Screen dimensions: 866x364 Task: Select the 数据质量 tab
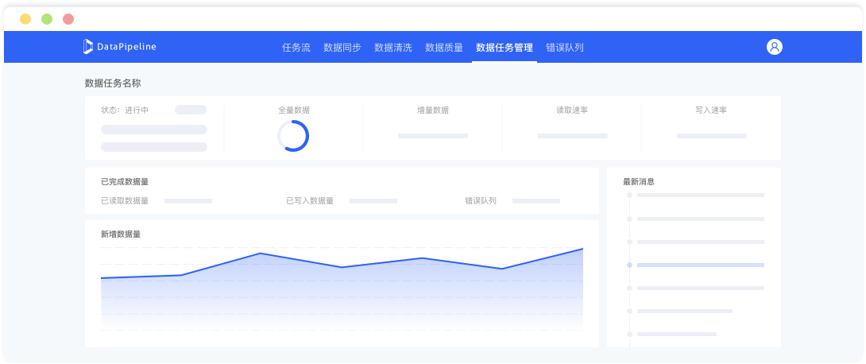[x=444, y=48]
